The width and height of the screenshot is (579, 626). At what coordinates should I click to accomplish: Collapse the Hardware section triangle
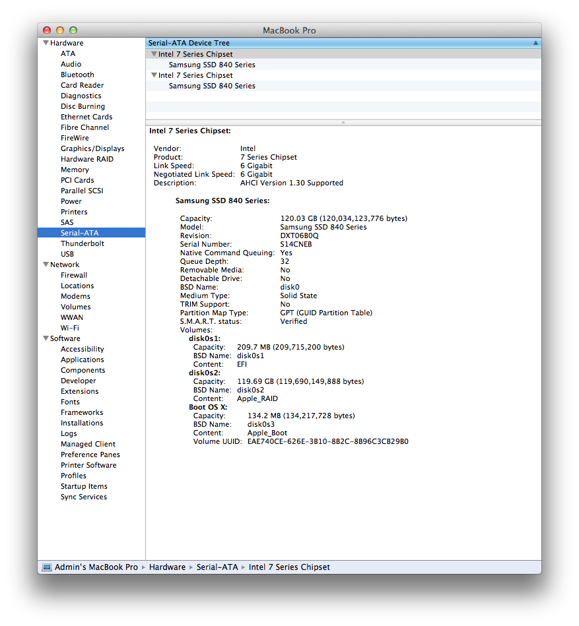tap(46, 43)
